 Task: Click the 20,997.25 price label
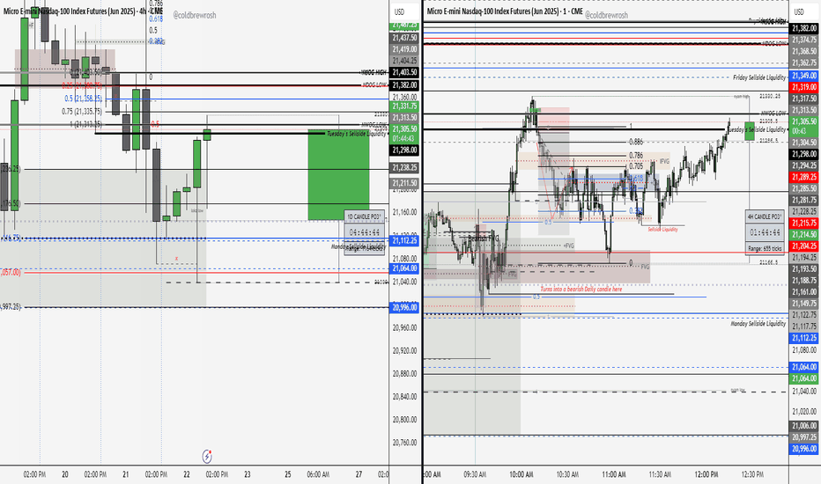tap(804, 437)
